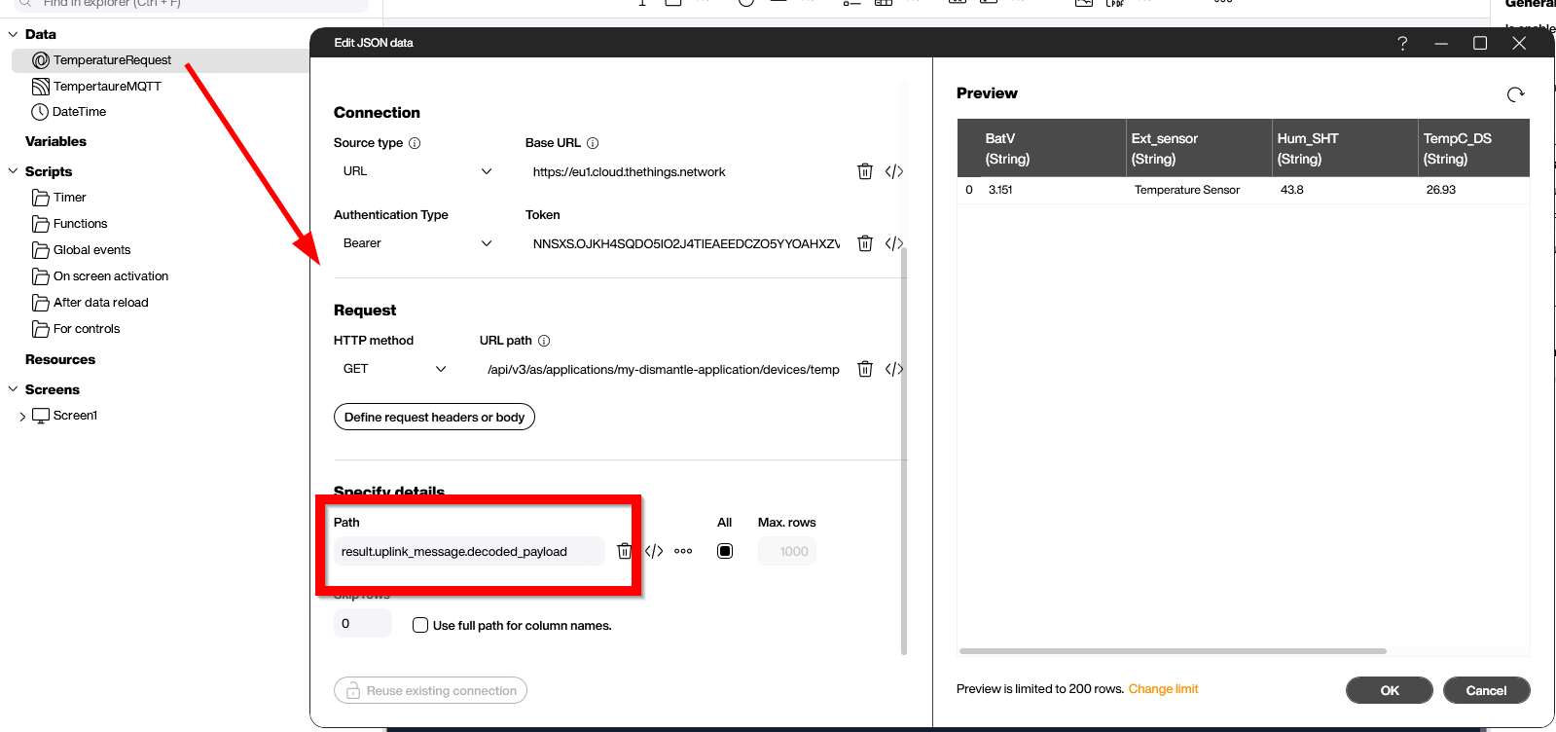Click the Base URL input field
The image size is (1556, 732).
(686, 172)
